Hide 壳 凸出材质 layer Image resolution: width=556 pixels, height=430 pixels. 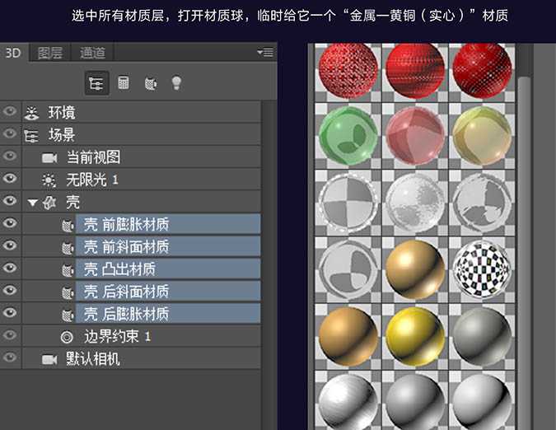[10, 268]
